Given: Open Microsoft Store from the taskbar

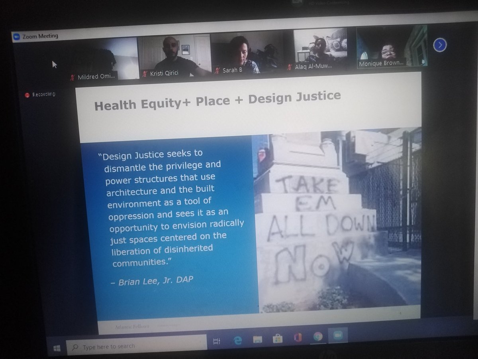Looking at the screenshot, I should [277, 338].
